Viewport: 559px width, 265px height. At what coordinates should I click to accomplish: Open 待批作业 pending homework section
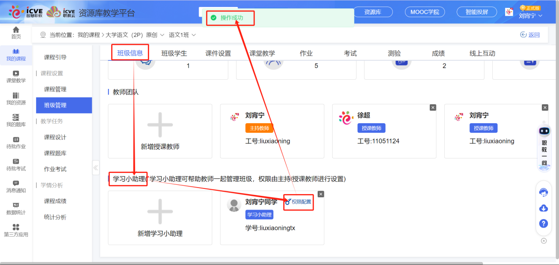(x=16, y=143)
